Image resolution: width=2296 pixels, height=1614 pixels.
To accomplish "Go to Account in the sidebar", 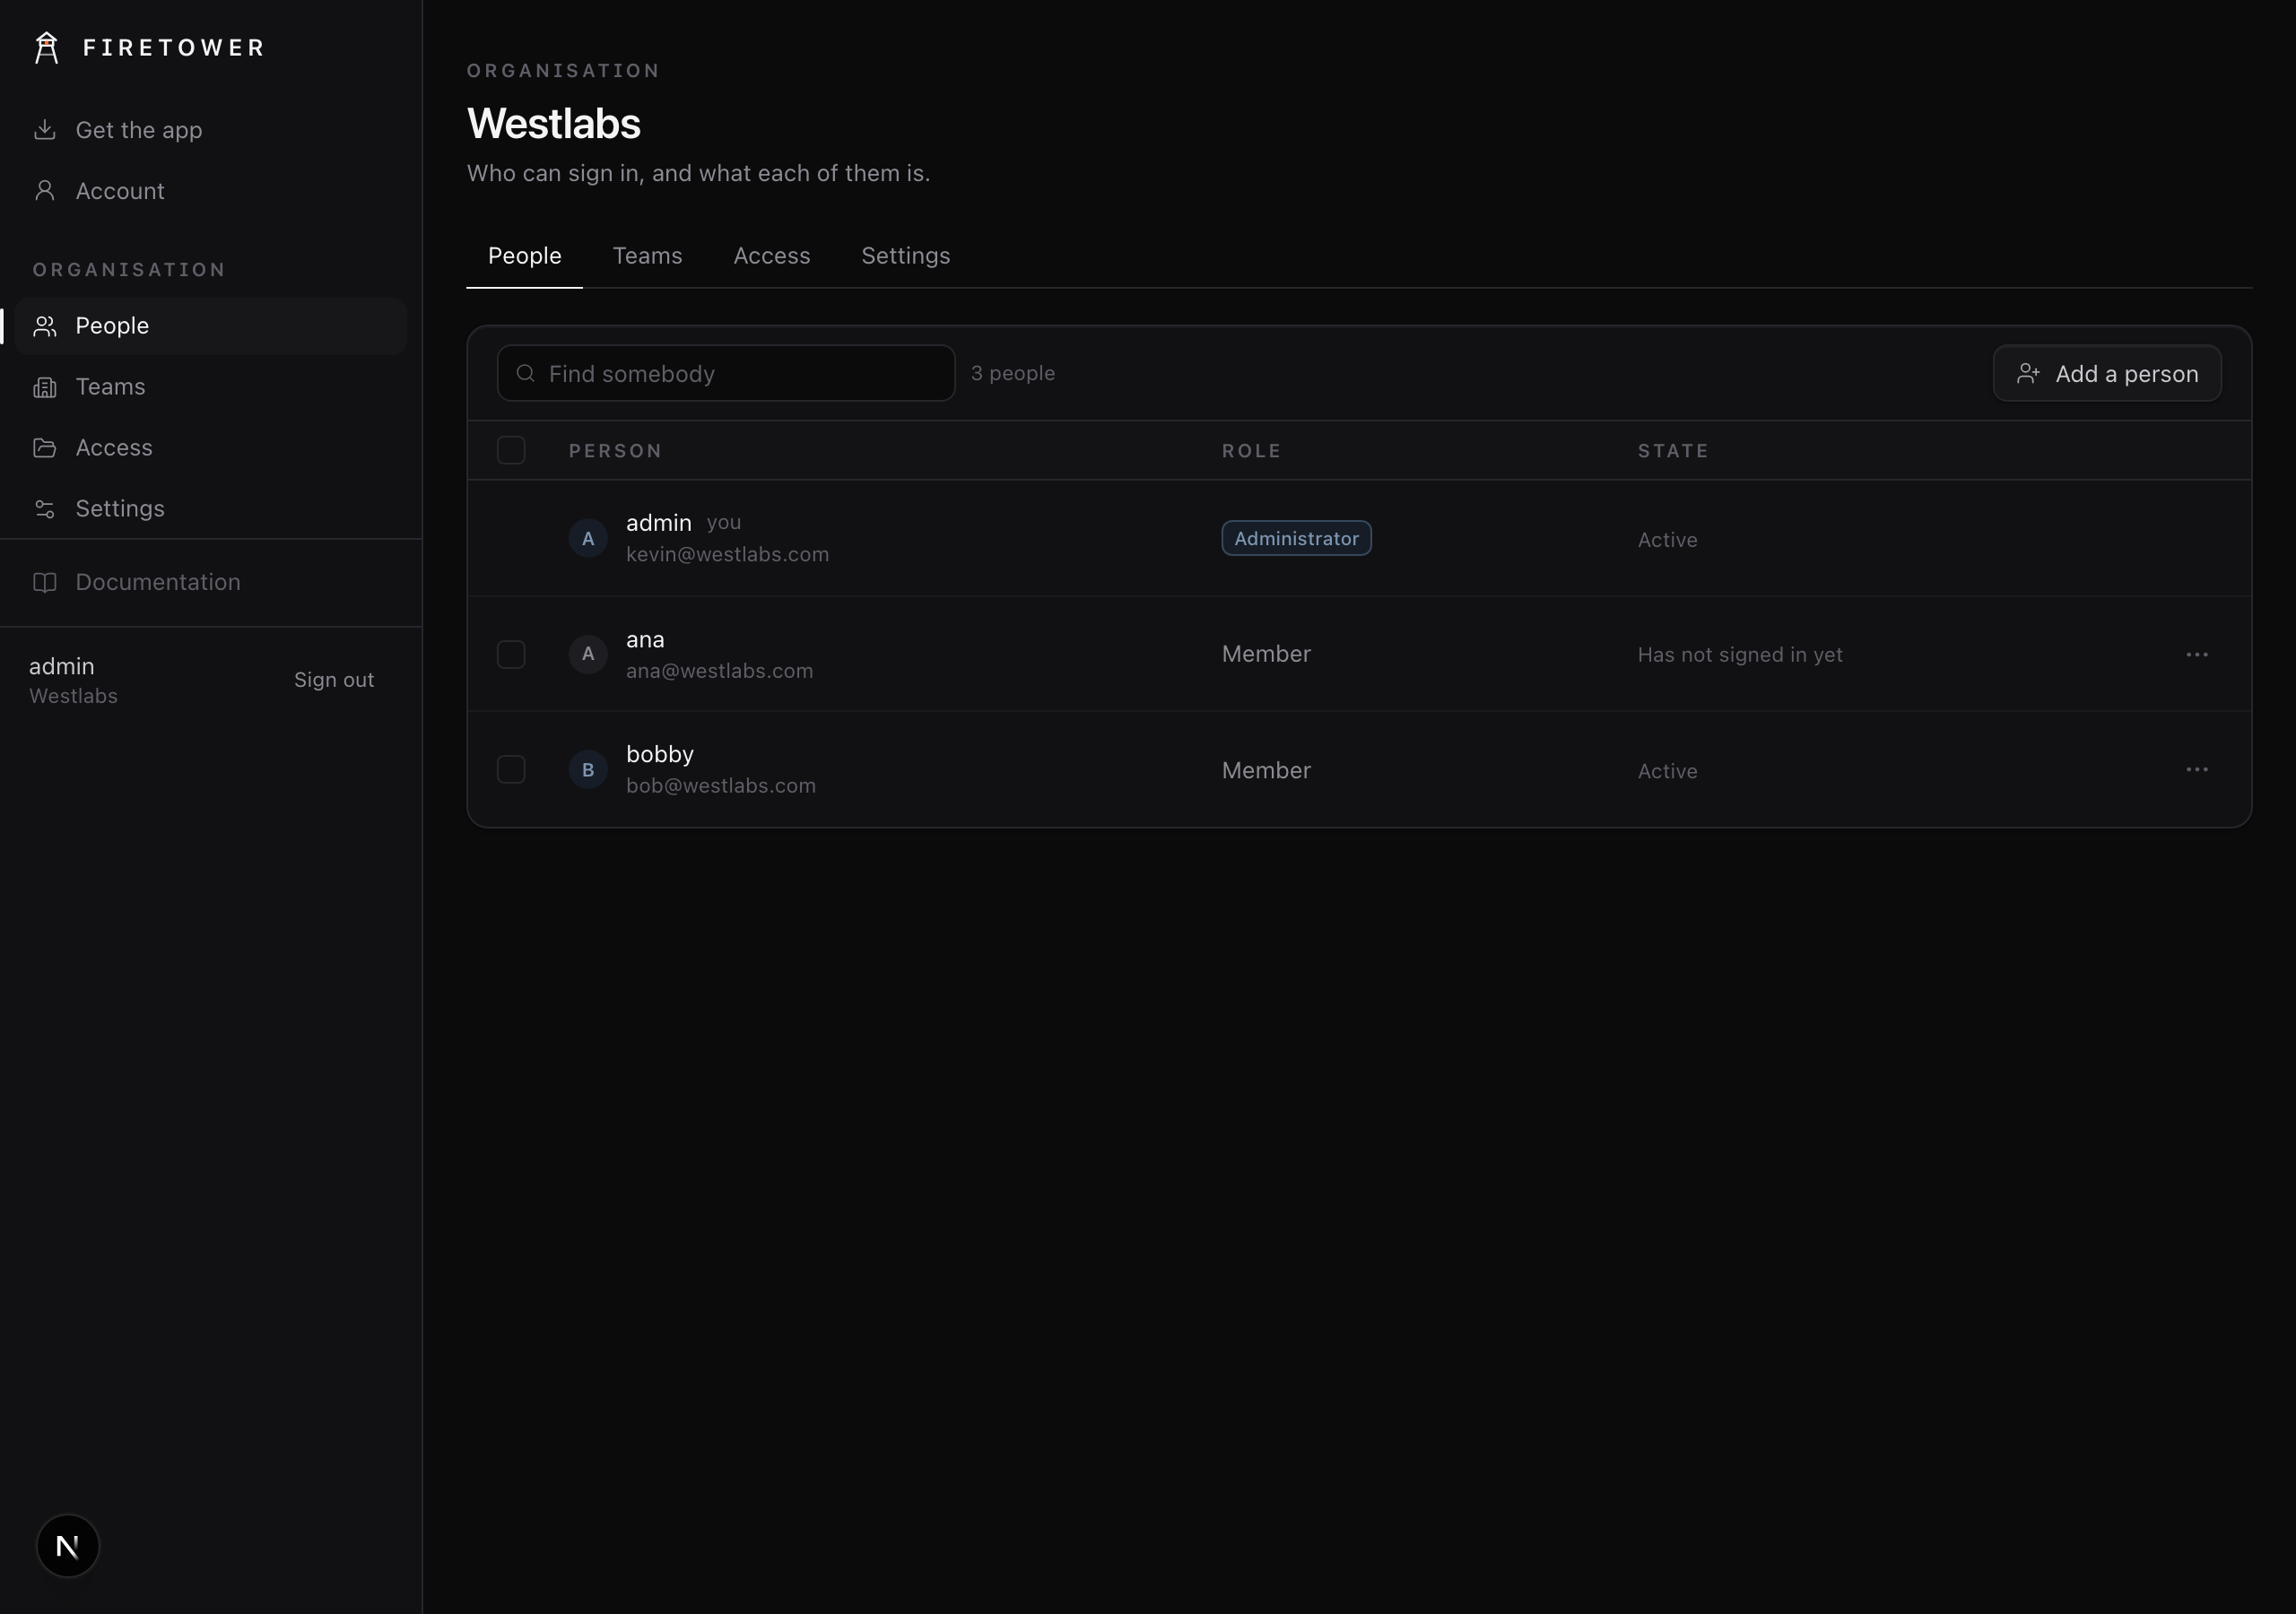I will click(x=210, y=191).
